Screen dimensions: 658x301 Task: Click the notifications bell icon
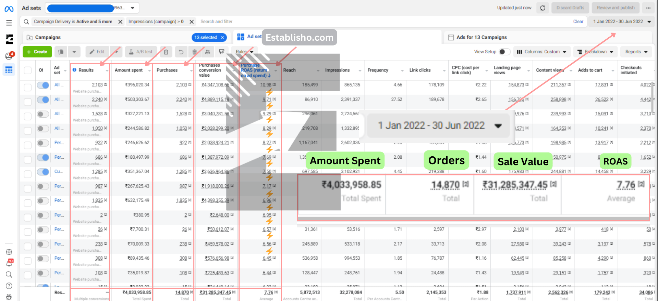pos(9,263)
